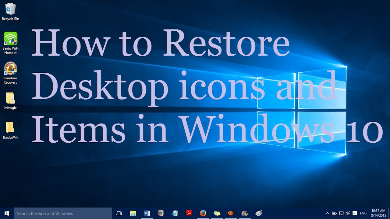Image resolution: width=390 pixels, height=219 pixels.
Task: Change input language via ENG indicator
Action: click(x=363, y=213)
